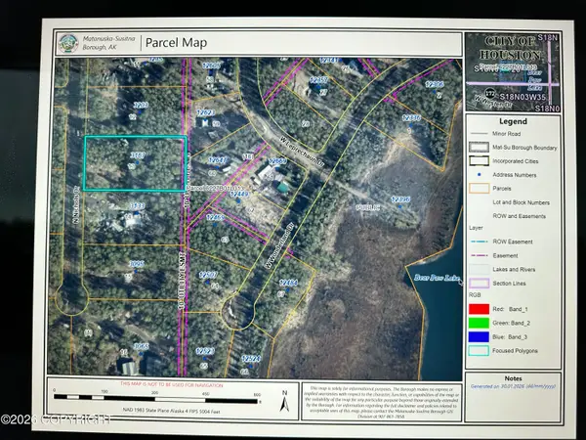Image resolution: width=586 pixels, height=440 pixels.
Task: Click the north arrow compass symbol
Action: (x=283, y=400)
